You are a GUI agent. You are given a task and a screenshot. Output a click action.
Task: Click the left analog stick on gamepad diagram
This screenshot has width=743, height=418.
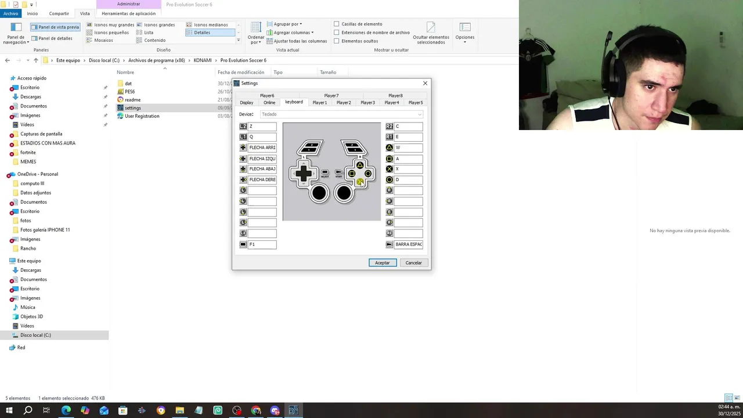(319, 193)
